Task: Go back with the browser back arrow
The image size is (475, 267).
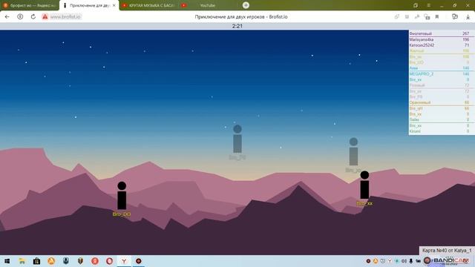Action: tap(7, 16)
